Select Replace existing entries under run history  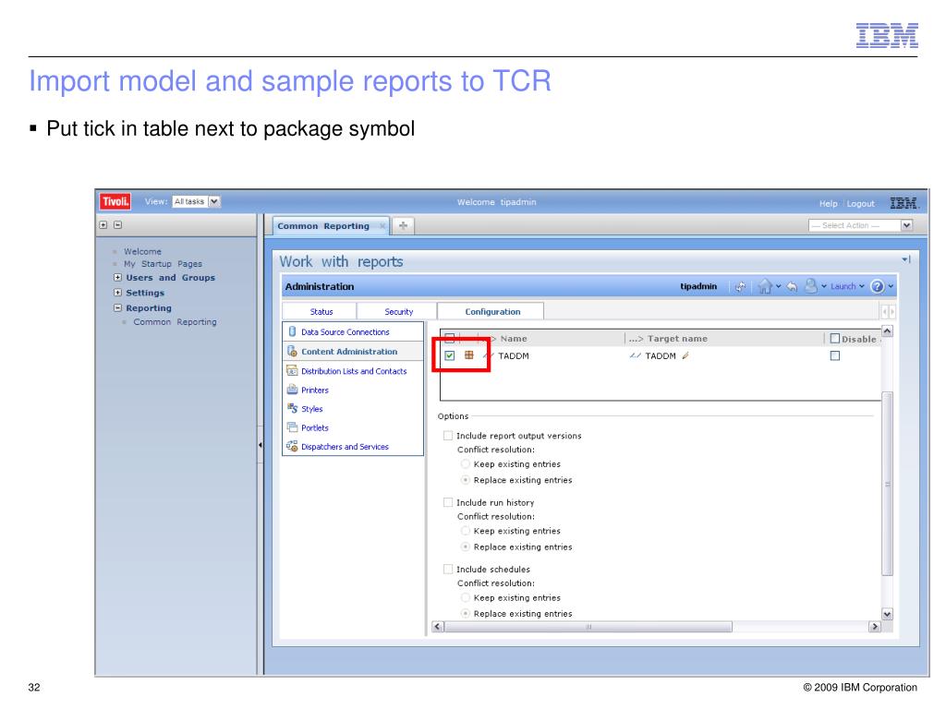[466, 547]
